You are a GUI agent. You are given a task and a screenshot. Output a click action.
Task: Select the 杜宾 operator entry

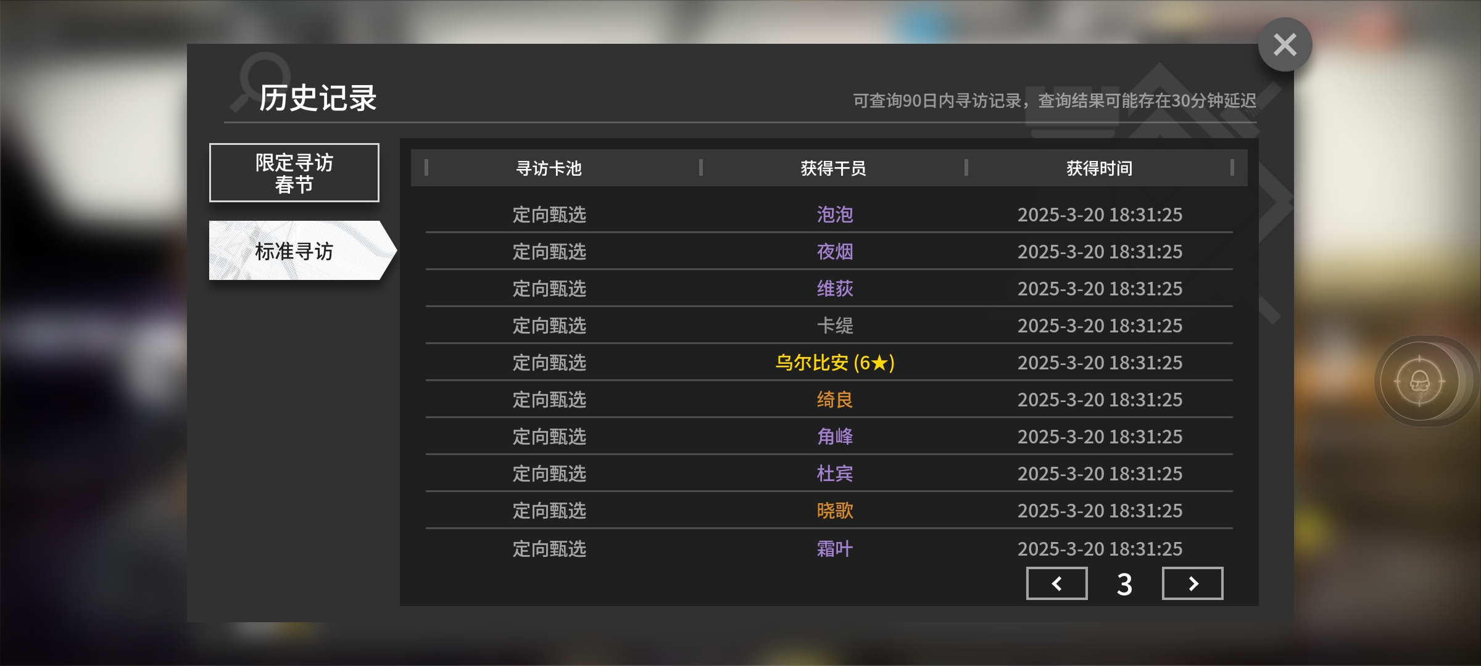[835, 474]
